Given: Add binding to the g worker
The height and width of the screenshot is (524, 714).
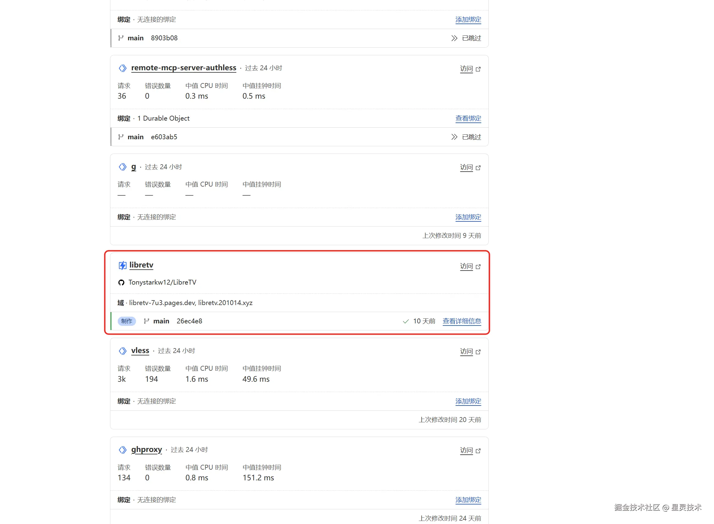Looking at the screenshot, I should point(468,217).
